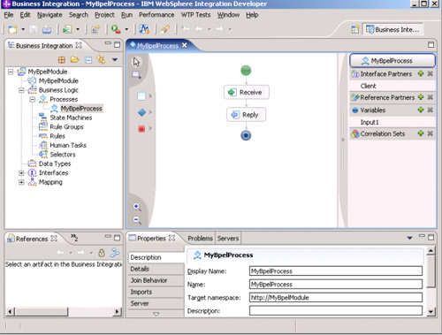Viewport: 442px width, 335px height.
Task: Open the Performance menu
Action: pos(156,15)
